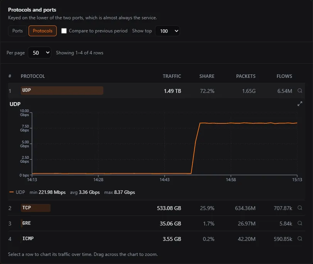This screenshot has width=313, height=264.
Task: Select the ICMP protocol row
Action: 156,239
